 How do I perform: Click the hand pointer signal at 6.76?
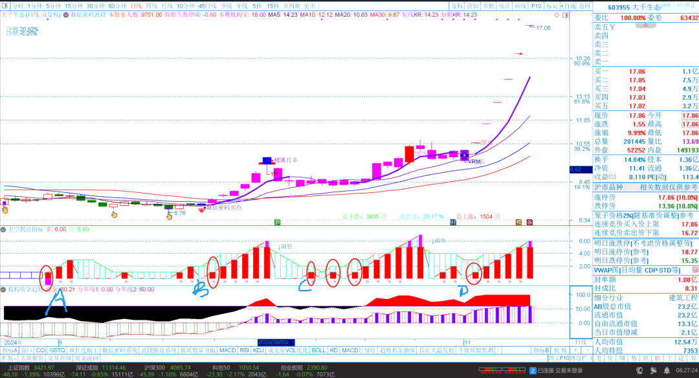pyautogui.click(x=170, y=216)
